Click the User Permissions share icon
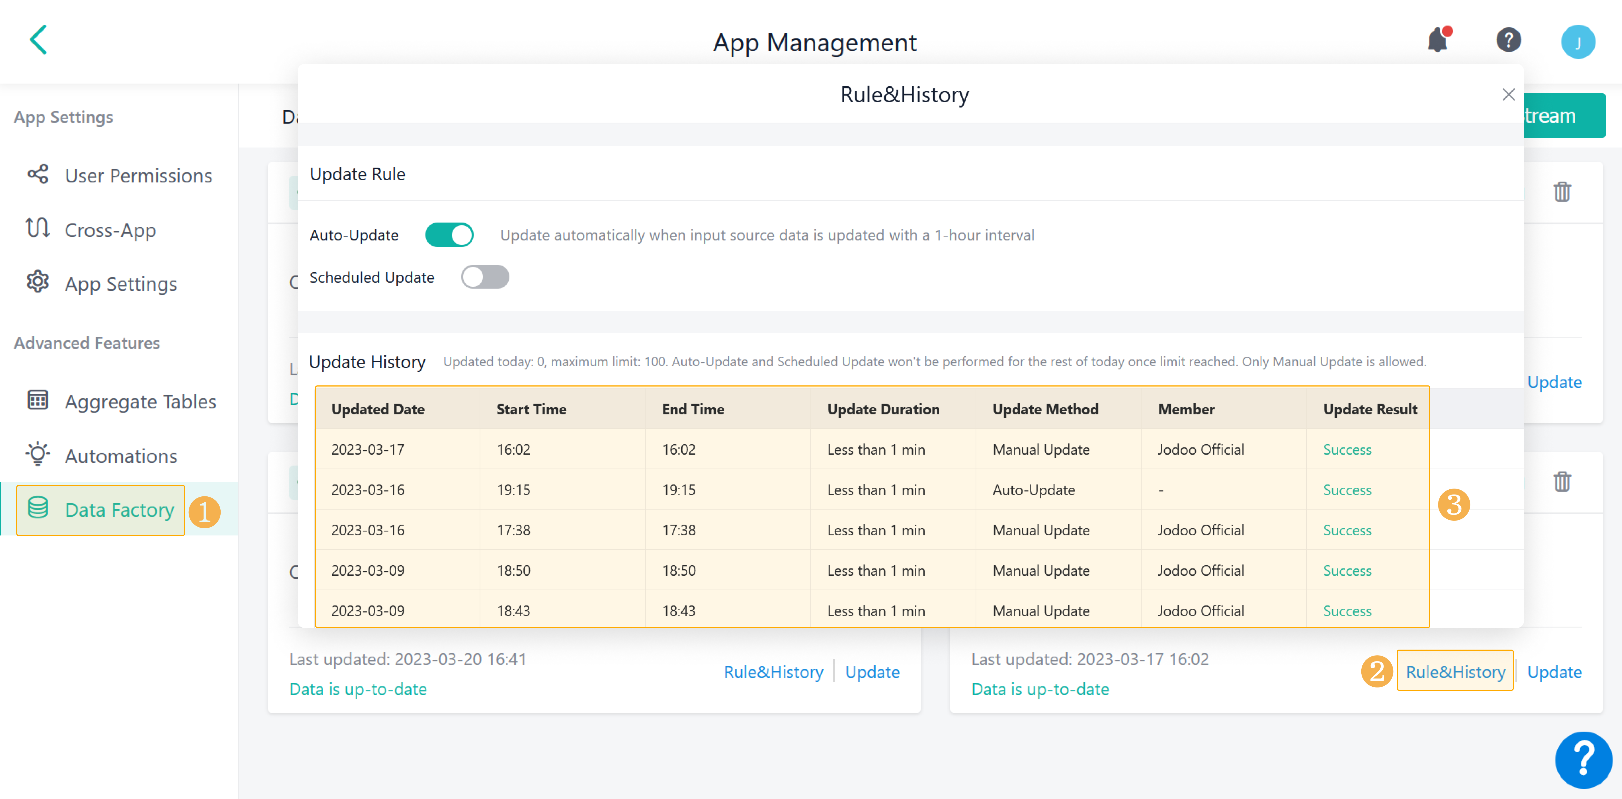The image size is (1622, 799). point(38,174)
